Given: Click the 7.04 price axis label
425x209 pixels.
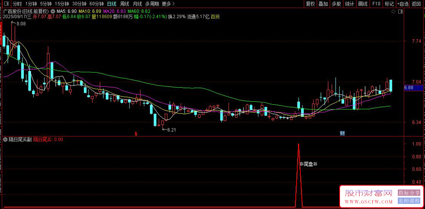Looking at the screenshot, I should click(x=416, y=82).
